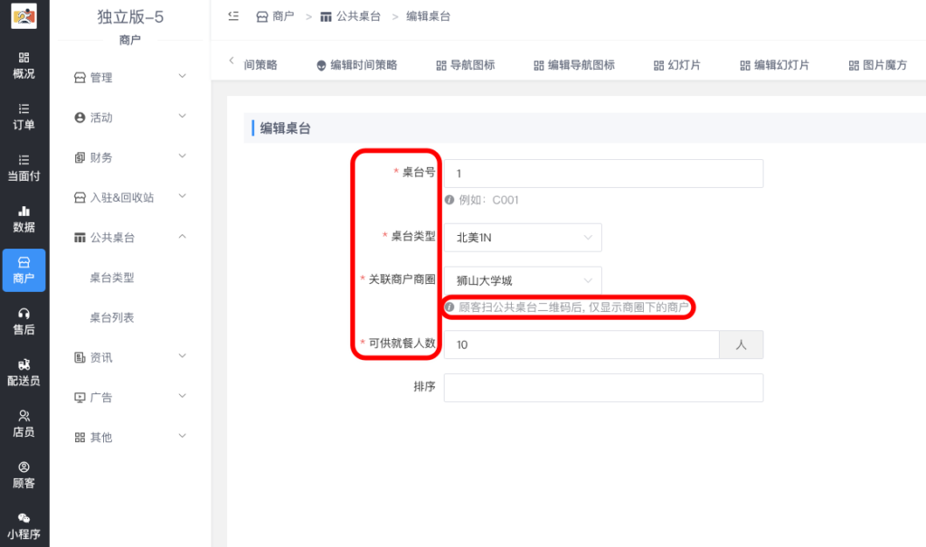The height and width of the screenshot is (547, 926).
Task: Open the 店员 staff section
Action: 24,423
